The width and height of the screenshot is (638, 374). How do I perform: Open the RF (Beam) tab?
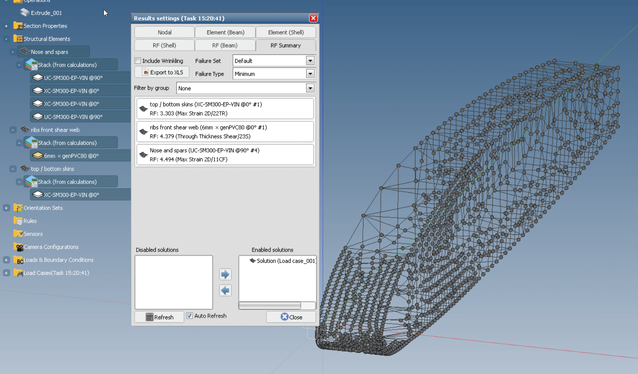pyautogui.click(x=225, y=45)
